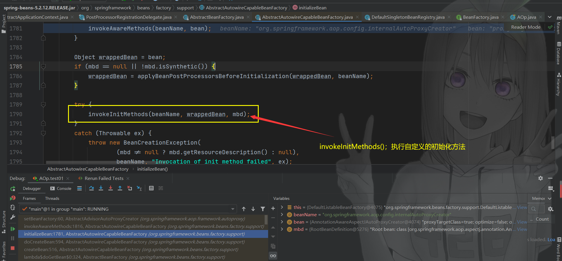Click Show Execution Point icon

click(x=79, y=188)
